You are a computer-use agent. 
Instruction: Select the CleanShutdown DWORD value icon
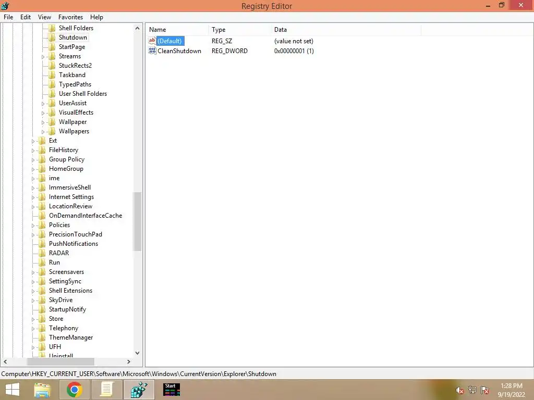coord(152,51)
